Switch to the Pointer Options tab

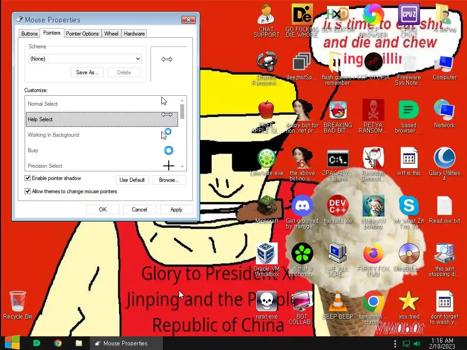pyautogui.click(x=82, y=34)
